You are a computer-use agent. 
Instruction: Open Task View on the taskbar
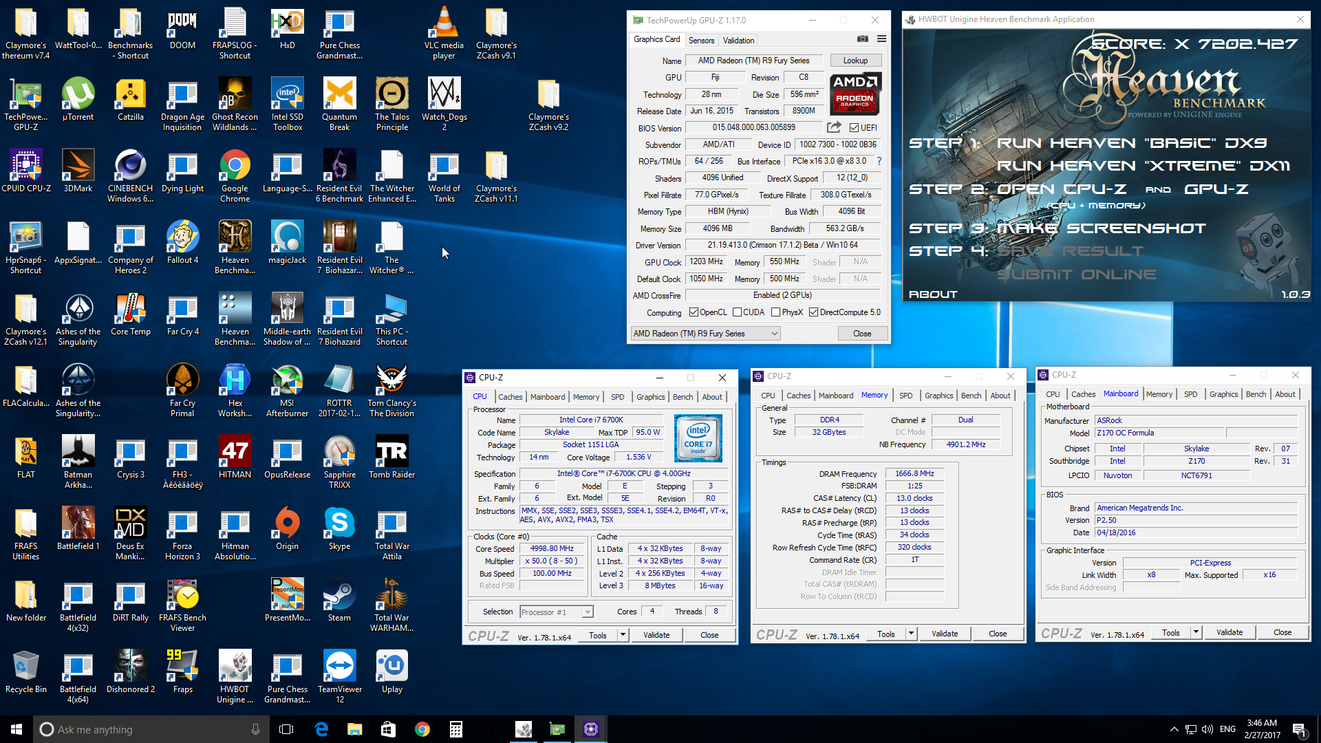point(287,729)
